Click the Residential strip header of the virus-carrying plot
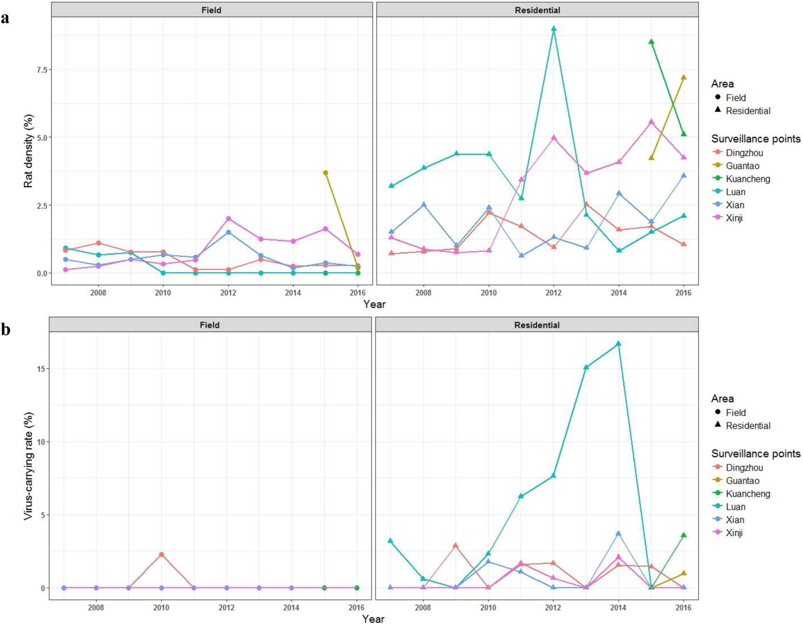Screen dimensions: 803x625 [x=537, y=325]
